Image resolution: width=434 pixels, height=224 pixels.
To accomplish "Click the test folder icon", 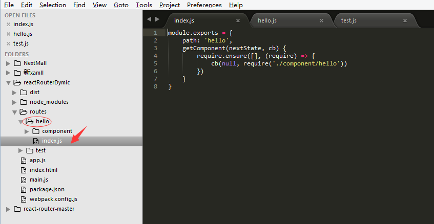I will tap(30, 150).
